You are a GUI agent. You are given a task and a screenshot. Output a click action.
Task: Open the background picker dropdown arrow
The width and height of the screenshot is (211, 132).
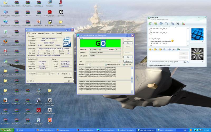pyautogui.click(x=175, y=50)
